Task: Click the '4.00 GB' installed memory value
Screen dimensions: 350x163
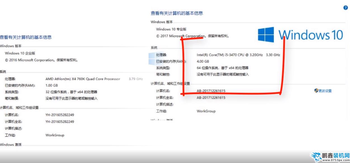Action: coord(203,61)
